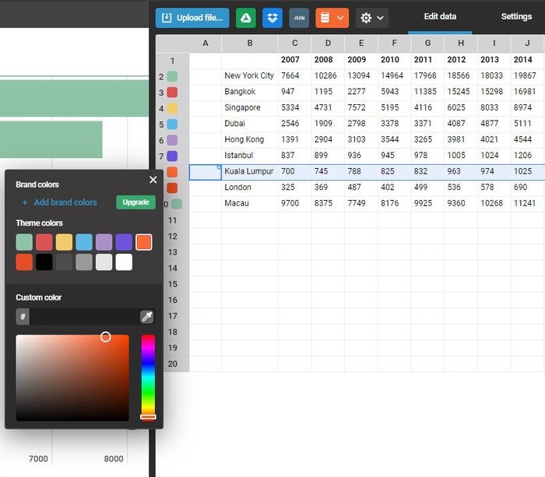Import data from Google Drive
The width and height of the screenshot is (545, 477).
[x=246, y=18]
